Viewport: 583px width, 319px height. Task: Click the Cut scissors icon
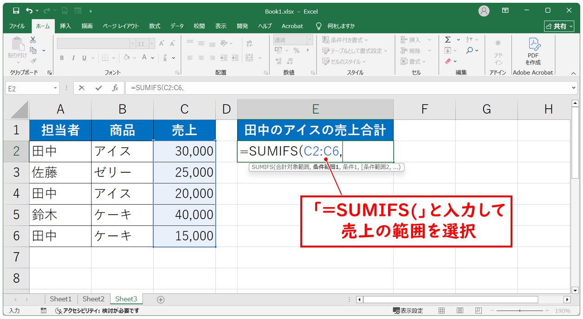click(33, 40)
